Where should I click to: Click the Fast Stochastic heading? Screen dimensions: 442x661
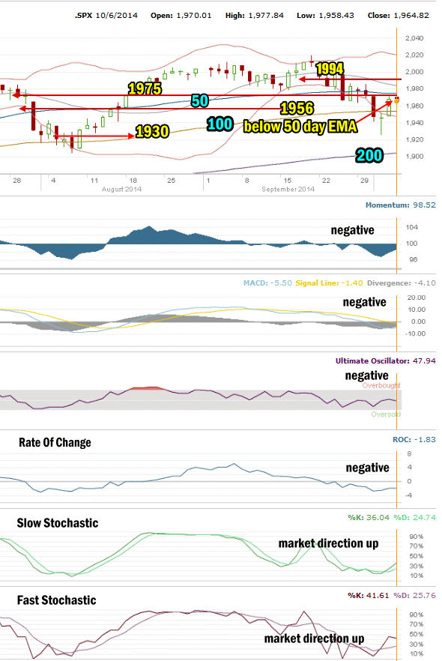tap(56, 600)
